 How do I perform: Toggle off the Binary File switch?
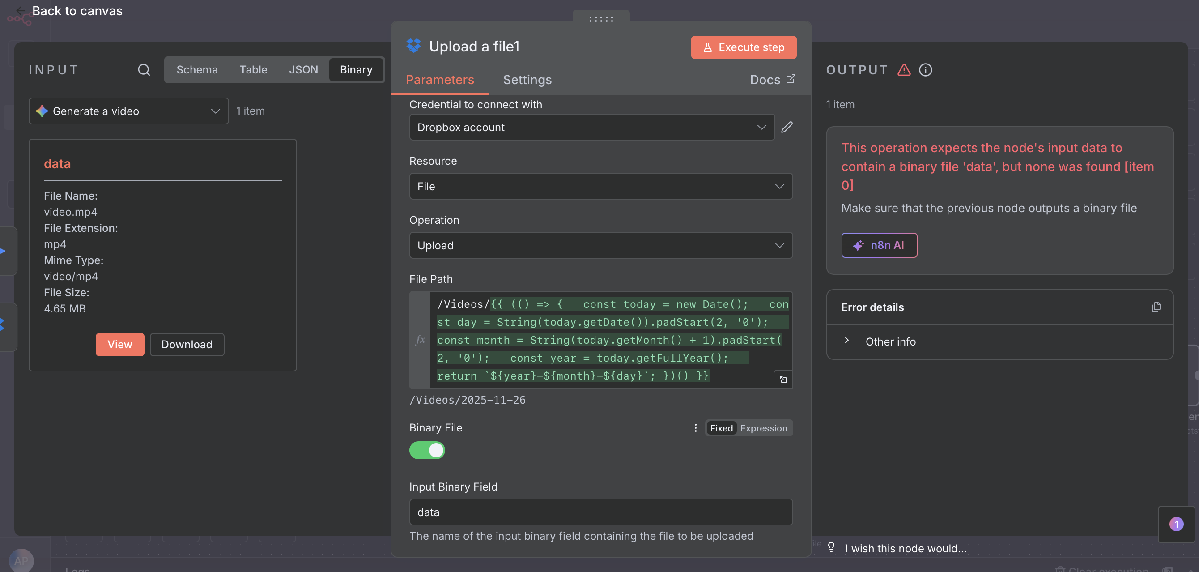click(427, 450)
